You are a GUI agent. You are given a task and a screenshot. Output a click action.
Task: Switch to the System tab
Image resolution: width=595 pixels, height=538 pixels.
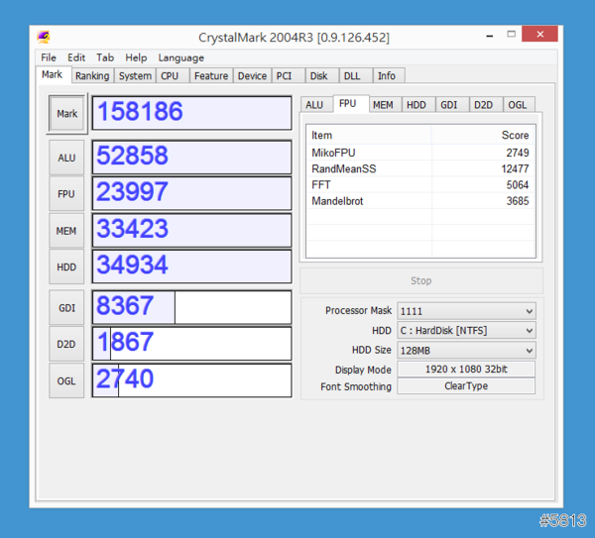tap(135, 75)
